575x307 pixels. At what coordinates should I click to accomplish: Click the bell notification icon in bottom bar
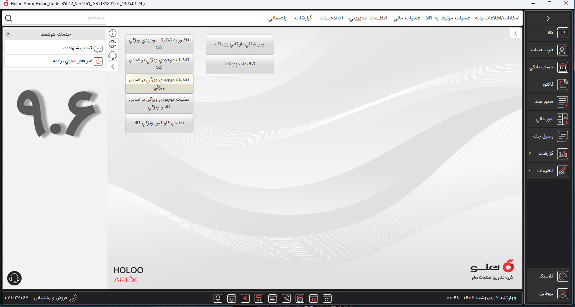(x=218, y=298)
